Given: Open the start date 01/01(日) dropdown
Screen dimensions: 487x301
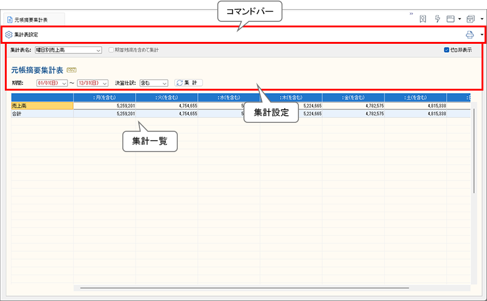Looking at the screenshot, I should pyautogui.click(x=64, y=83).
